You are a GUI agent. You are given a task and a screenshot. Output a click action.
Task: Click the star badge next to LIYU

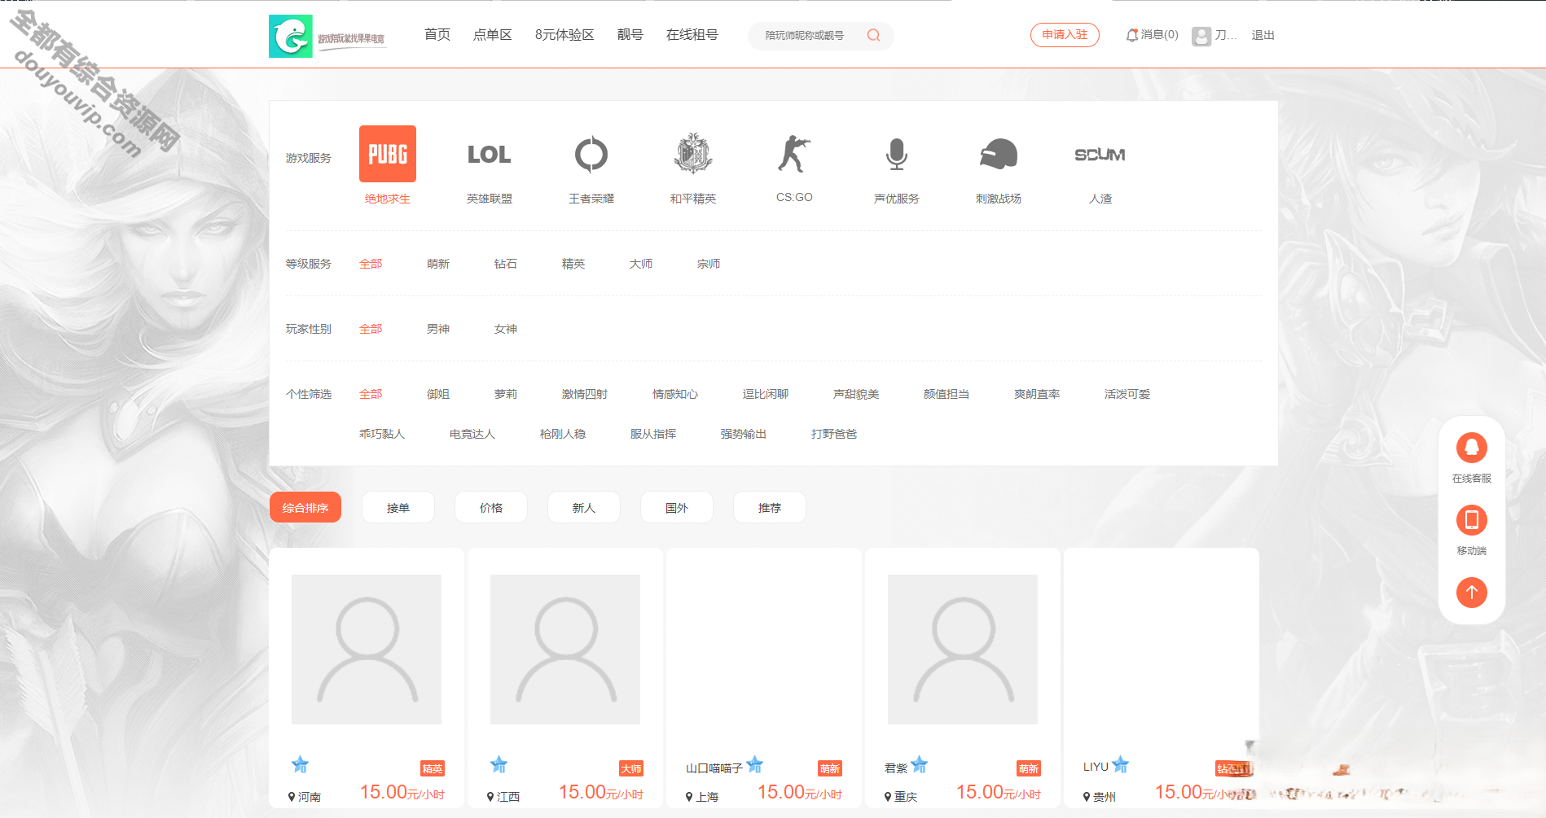click(x=1120, y=764)
